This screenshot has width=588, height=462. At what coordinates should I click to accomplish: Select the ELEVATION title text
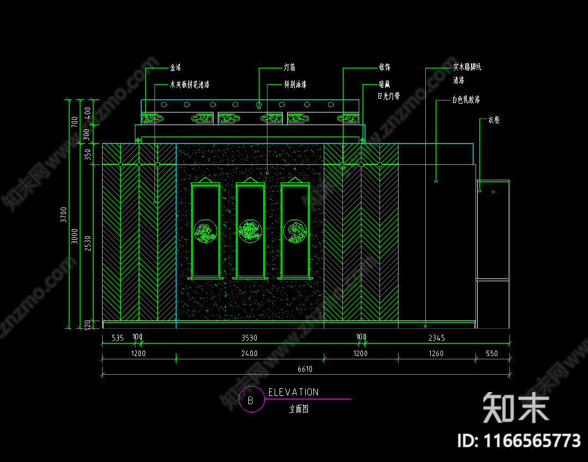pyautogui.click(x=293, y=392)
